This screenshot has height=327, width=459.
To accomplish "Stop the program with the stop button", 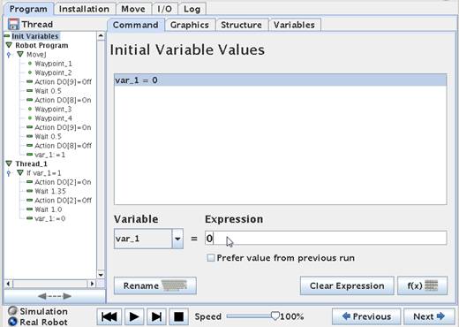I will [x=178, y=316].
